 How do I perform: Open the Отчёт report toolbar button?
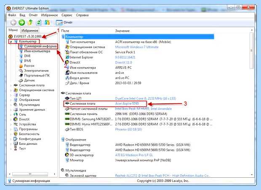pos(64,22)
